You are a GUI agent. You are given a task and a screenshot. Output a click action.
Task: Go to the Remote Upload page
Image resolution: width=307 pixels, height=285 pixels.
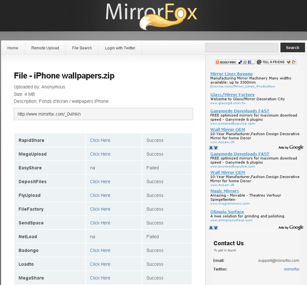click(45, 48)
